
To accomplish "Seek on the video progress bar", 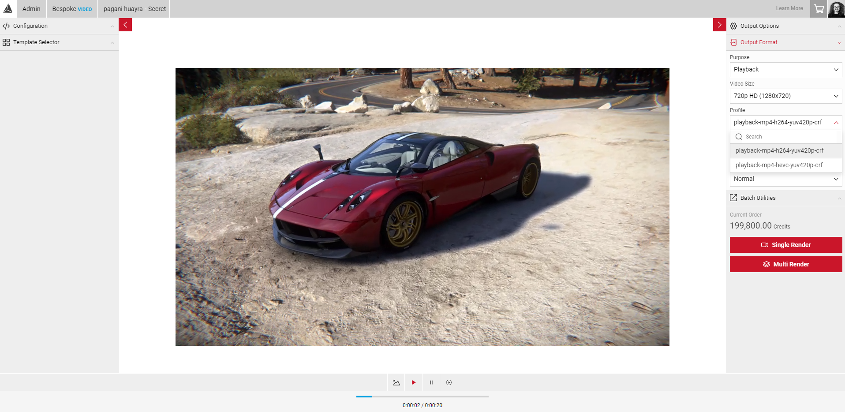I will pyautogui.click(x=422, y=397).
